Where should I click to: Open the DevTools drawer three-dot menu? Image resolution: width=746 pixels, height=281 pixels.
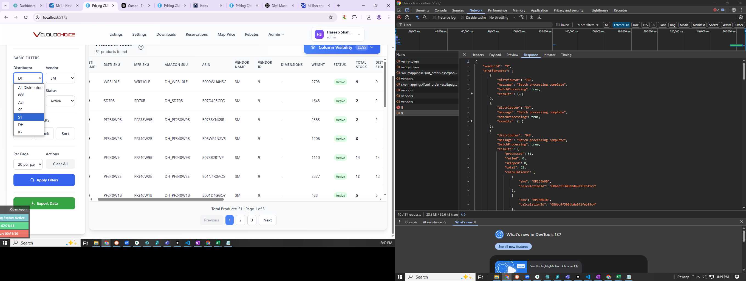(399, 222)
